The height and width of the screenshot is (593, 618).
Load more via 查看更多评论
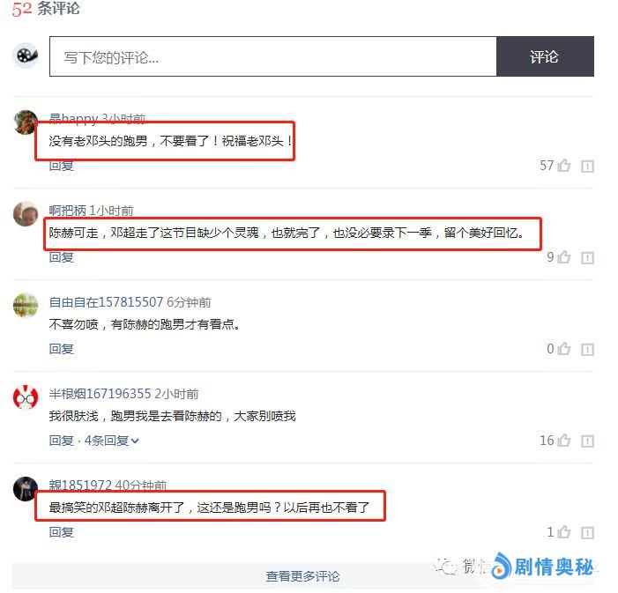point(302,576)
